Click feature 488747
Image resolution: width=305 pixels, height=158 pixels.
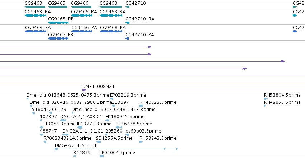coord(42,135)
